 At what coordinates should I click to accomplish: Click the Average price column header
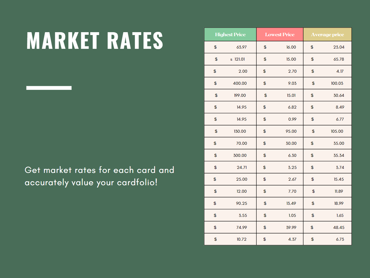327,34
